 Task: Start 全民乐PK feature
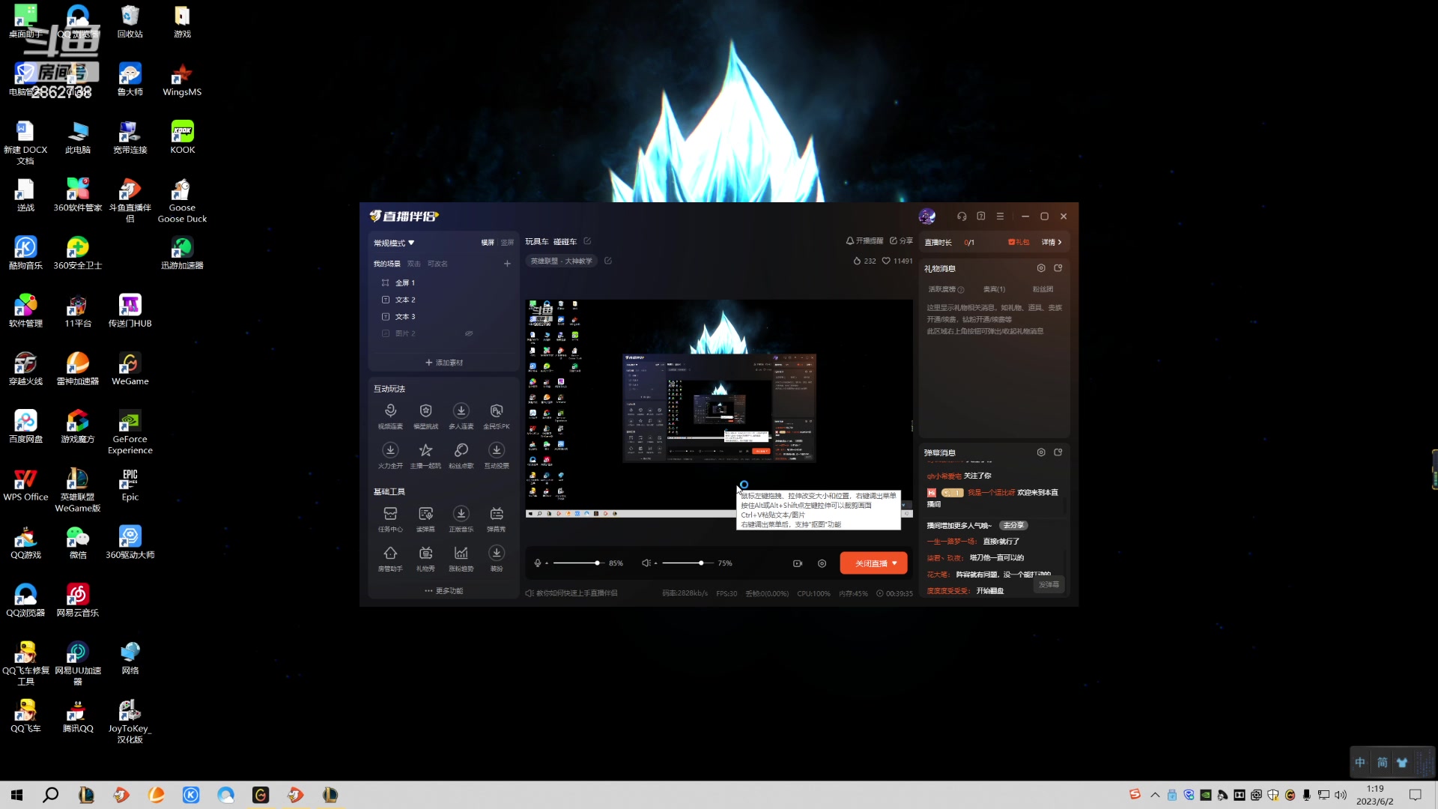pyautogui.click(x=497, y=416)
